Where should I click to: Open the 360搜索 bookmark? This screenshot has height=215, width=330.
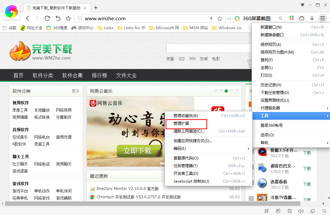[x=57, y=28]
